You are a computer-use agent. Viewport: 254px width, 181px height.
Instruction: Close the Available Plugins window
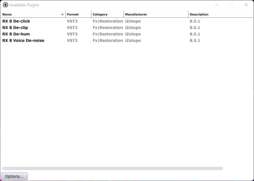pyautogui.click(x=246, y=5)
